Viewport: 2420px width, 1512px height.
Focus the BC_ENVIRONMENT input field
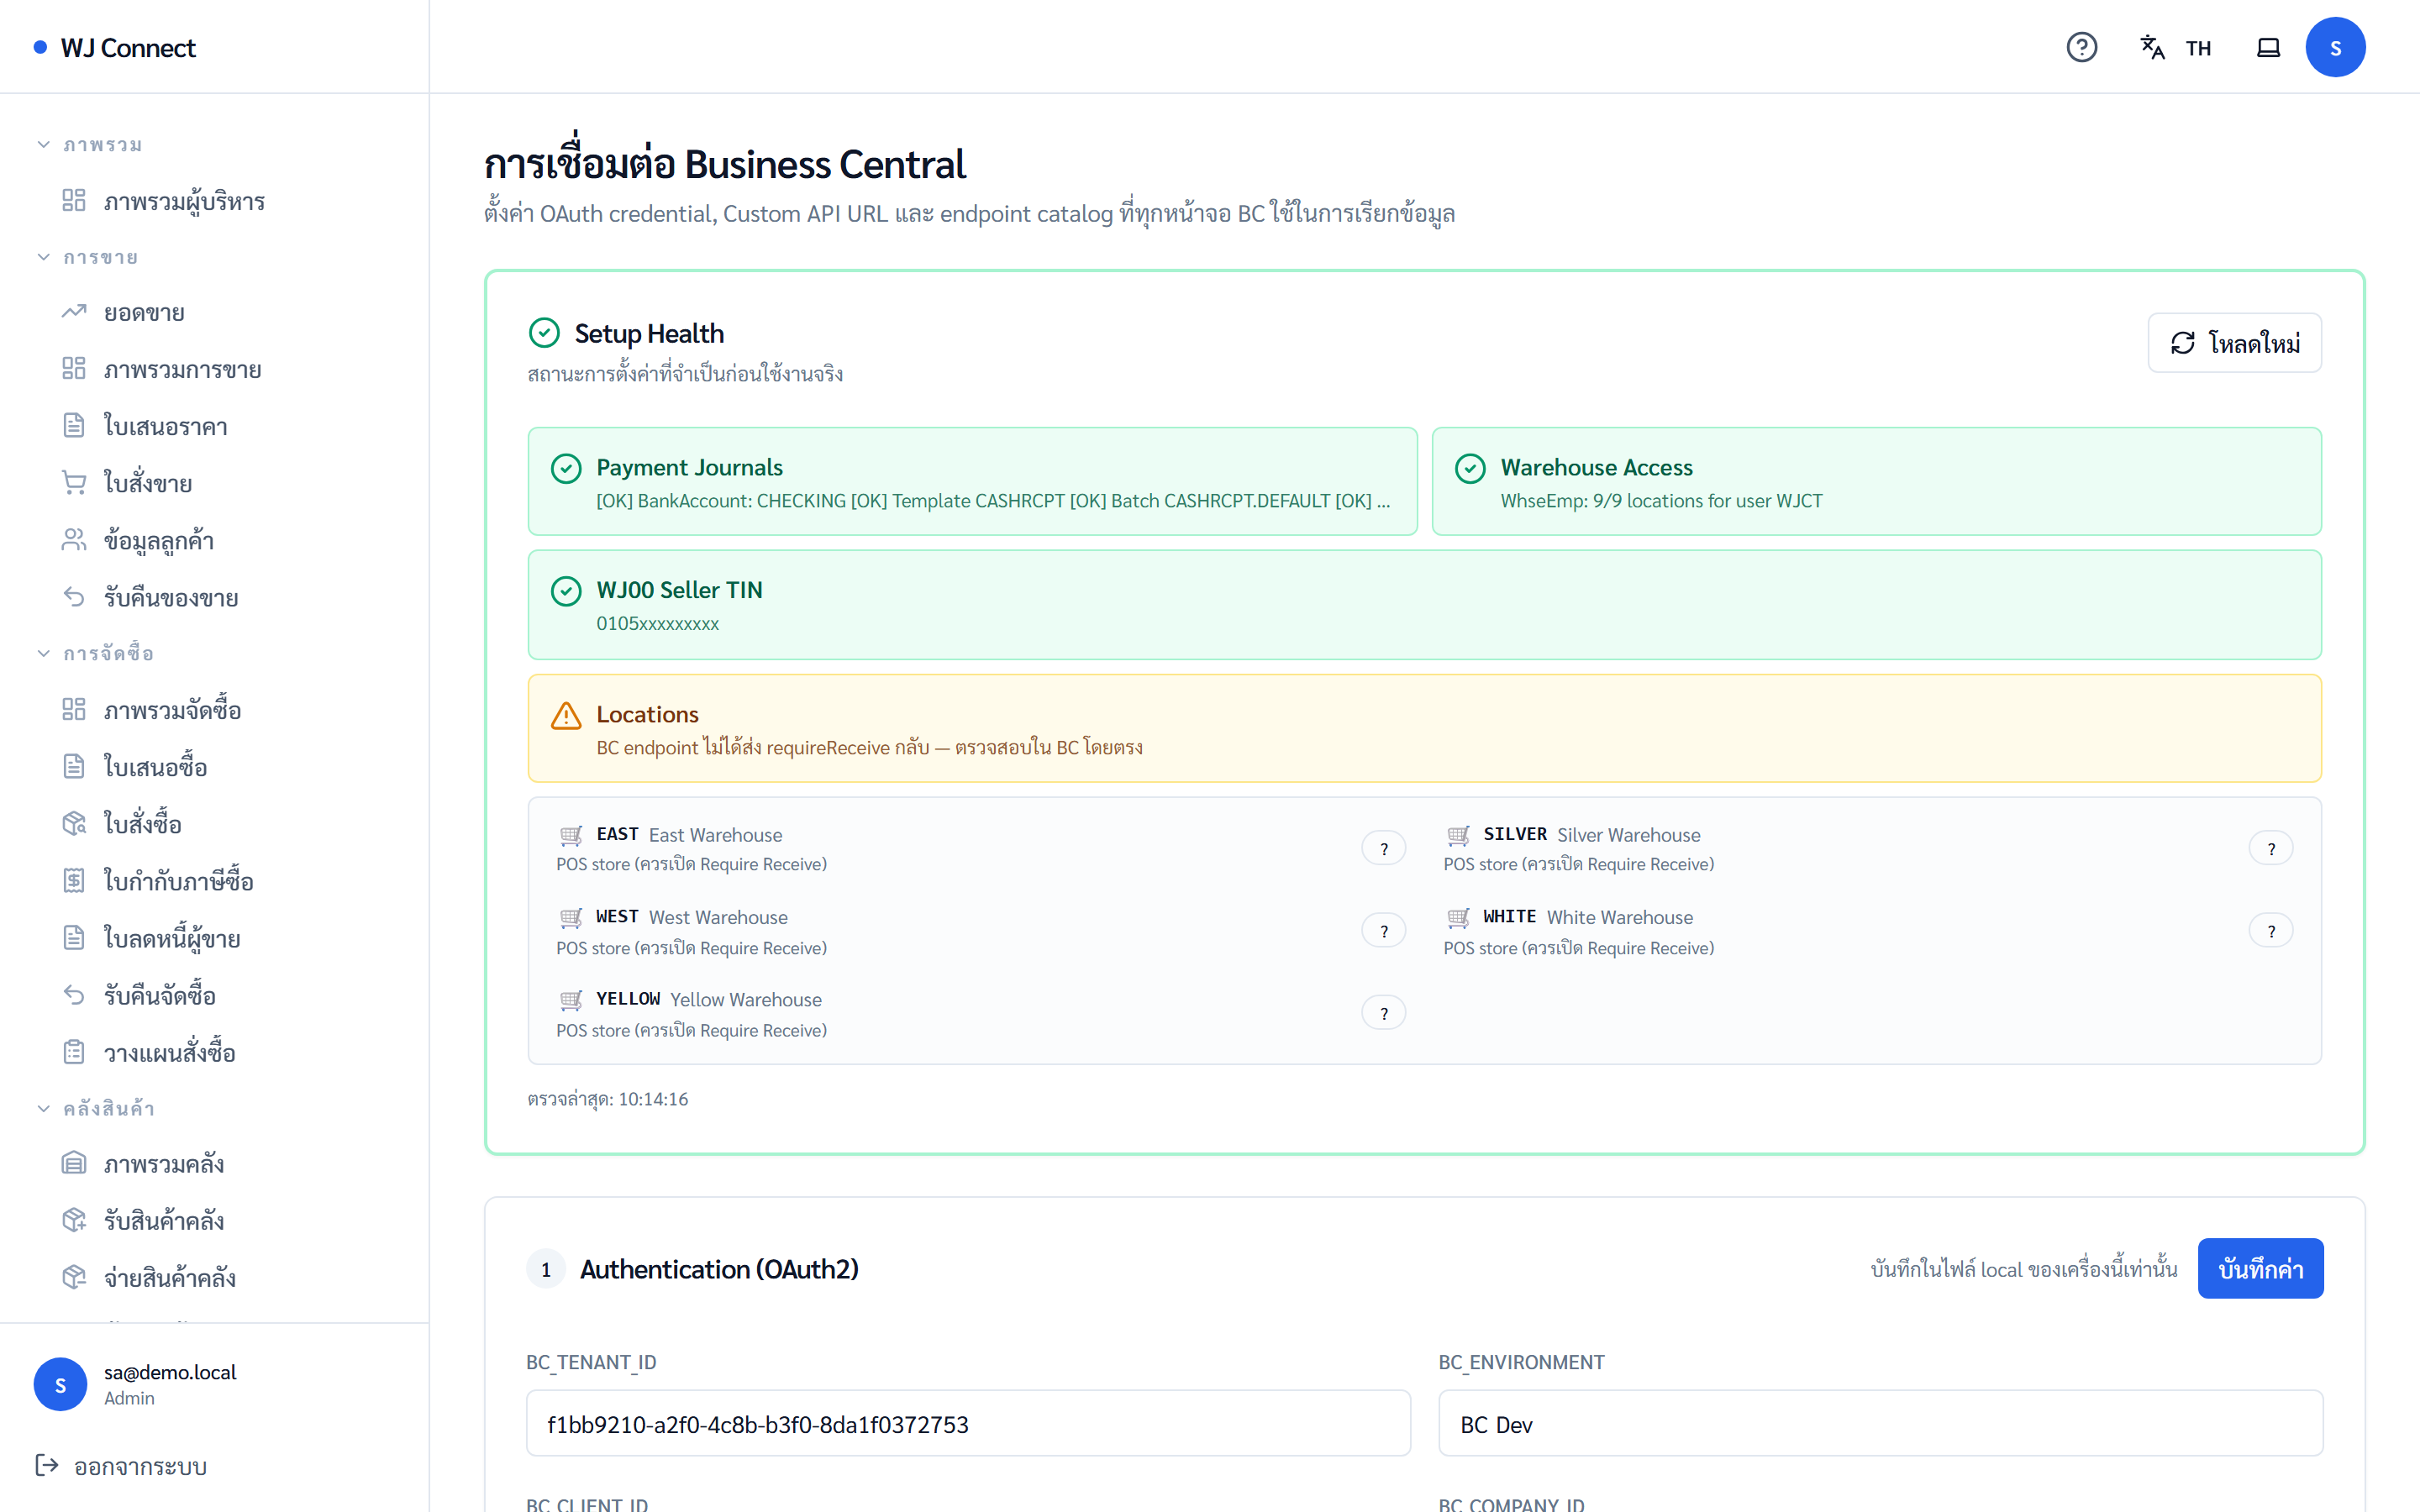click(1880, 1423)
